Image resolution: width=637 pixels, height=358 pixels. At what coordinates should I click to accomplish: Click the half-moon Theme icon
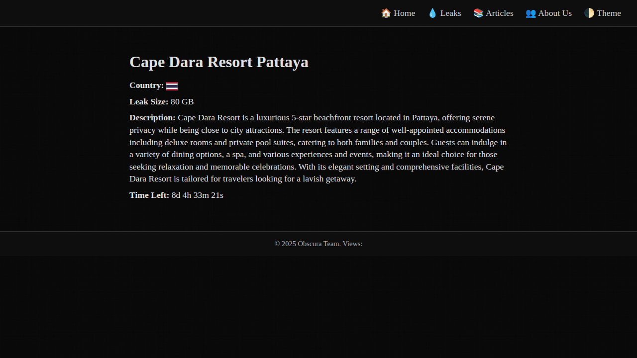point(589,13)
